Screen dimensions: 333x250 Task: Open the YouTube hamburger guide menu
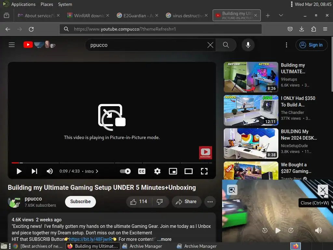click(12, 45)
